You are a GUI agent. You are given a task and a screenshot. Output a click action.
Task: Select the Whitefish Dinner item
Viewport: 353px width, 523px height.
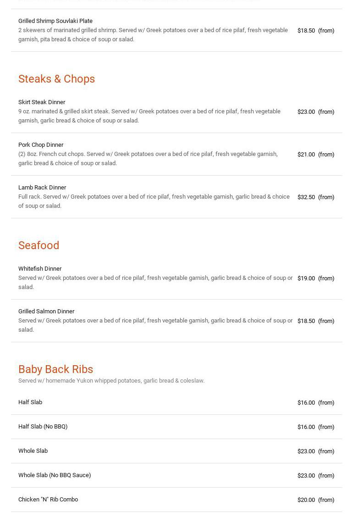point(40,269)
